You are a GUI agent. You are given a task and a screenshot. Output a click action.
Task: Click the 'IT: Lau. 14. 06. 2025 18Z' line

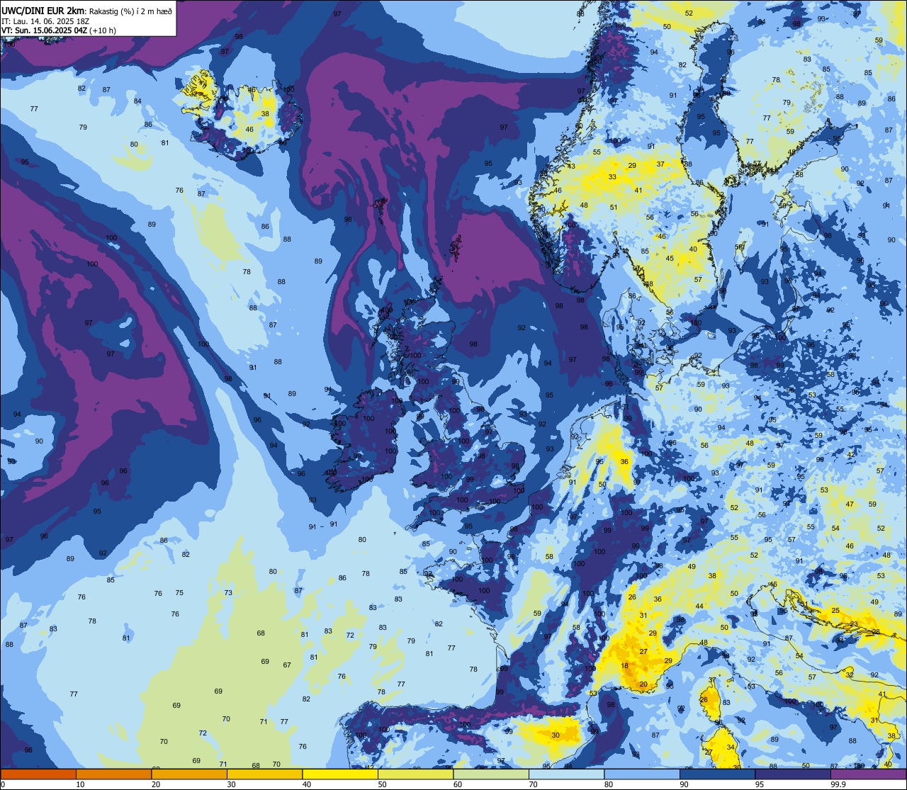click(44, 21)
